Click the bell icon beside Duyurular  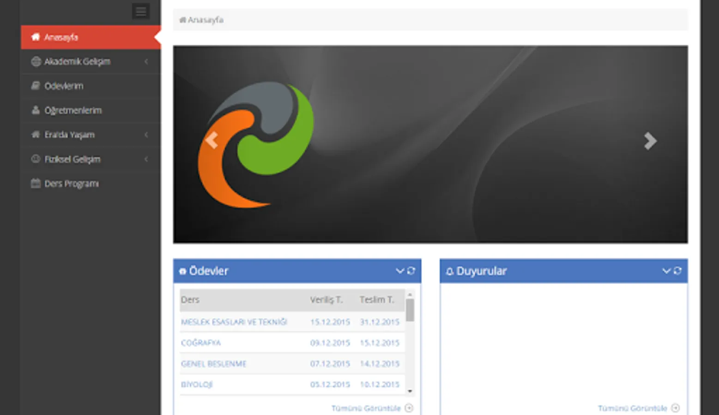coord(449,272)
